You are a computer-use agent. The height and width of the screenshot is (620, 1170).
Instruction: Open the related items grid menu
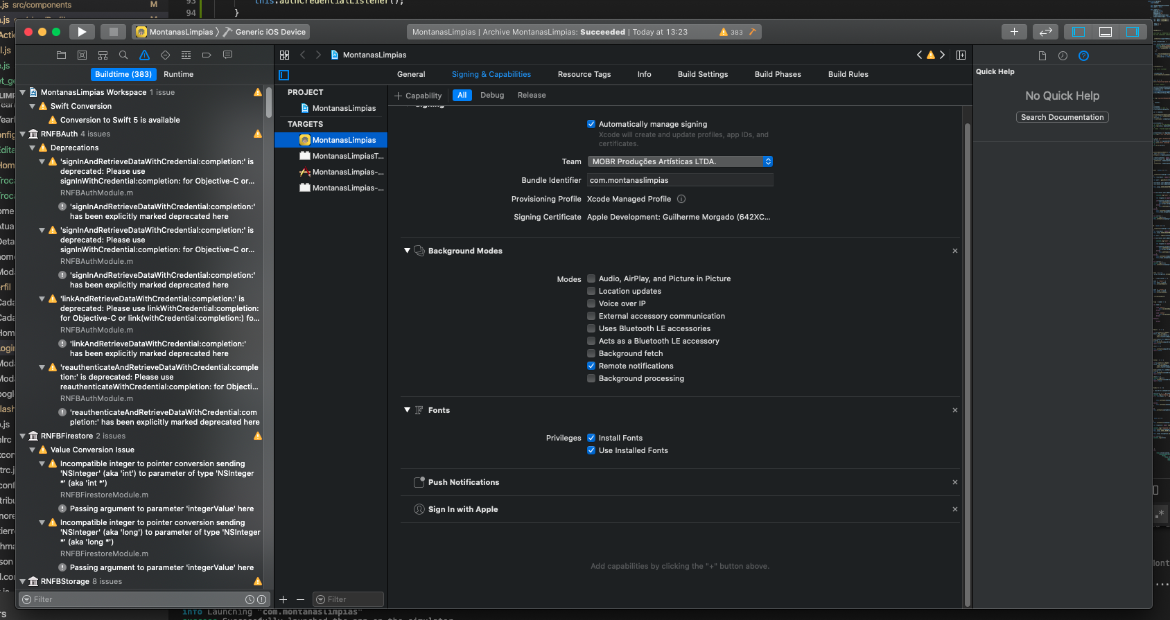[x=284, y=55]
